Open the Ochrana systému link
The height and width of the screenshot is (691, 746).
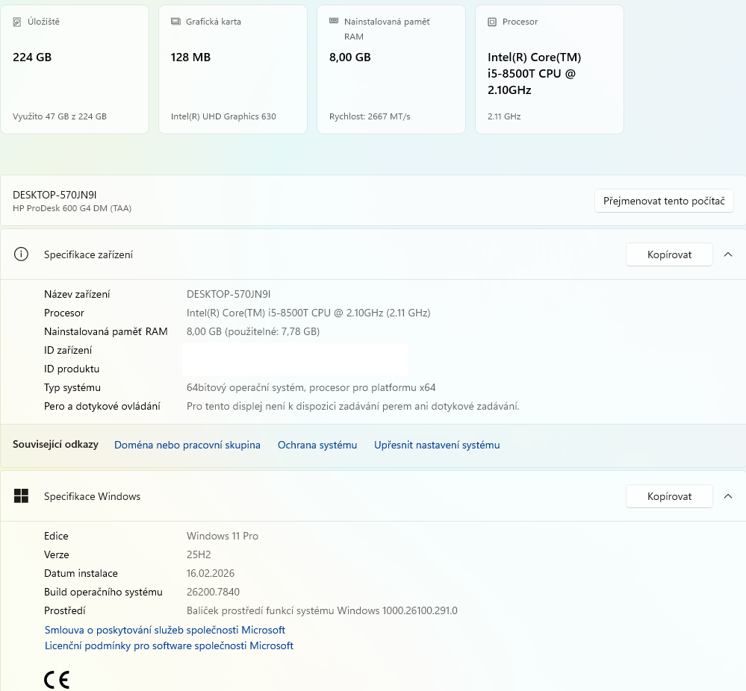coord(317,445)
